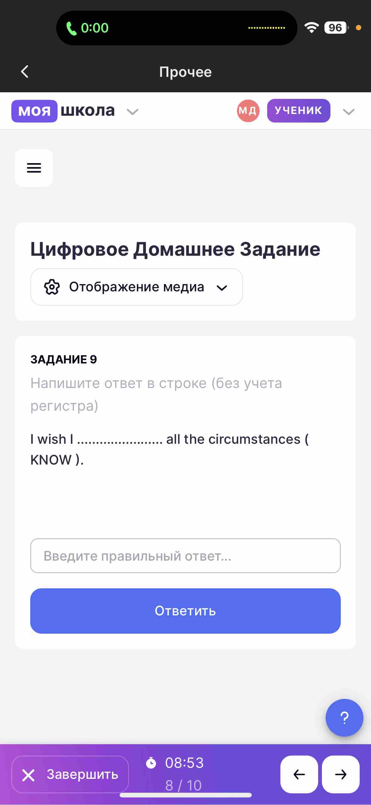This screenshot has height=805, width=371.
Task: Focus the Введите правильный ответ input field
Action: [185, 556]
